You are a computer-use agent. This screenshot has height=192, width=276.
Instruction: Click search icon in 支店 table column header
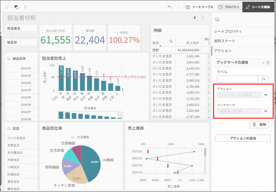pyautogui.click(x=171, y=41)
